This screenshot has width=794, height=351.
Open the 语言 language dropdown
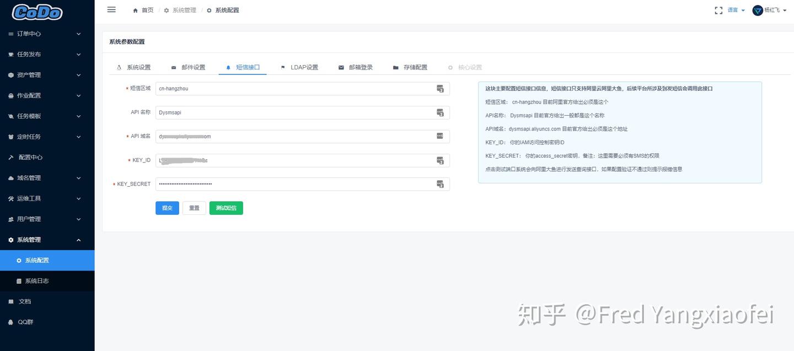click(735, 9)
